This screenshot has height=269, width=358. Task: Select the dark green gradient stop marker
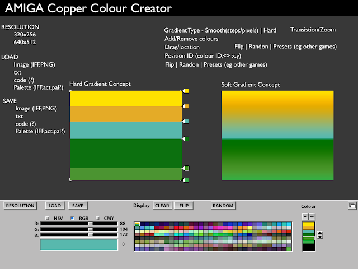coord(186,139)
